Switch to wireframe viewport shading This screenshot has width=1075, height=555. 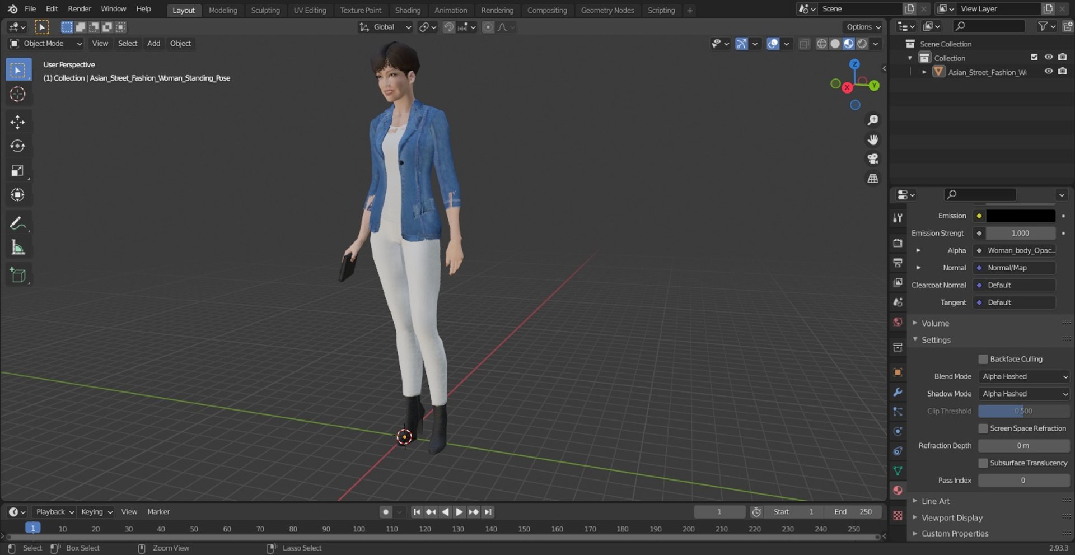click(821, 44)
